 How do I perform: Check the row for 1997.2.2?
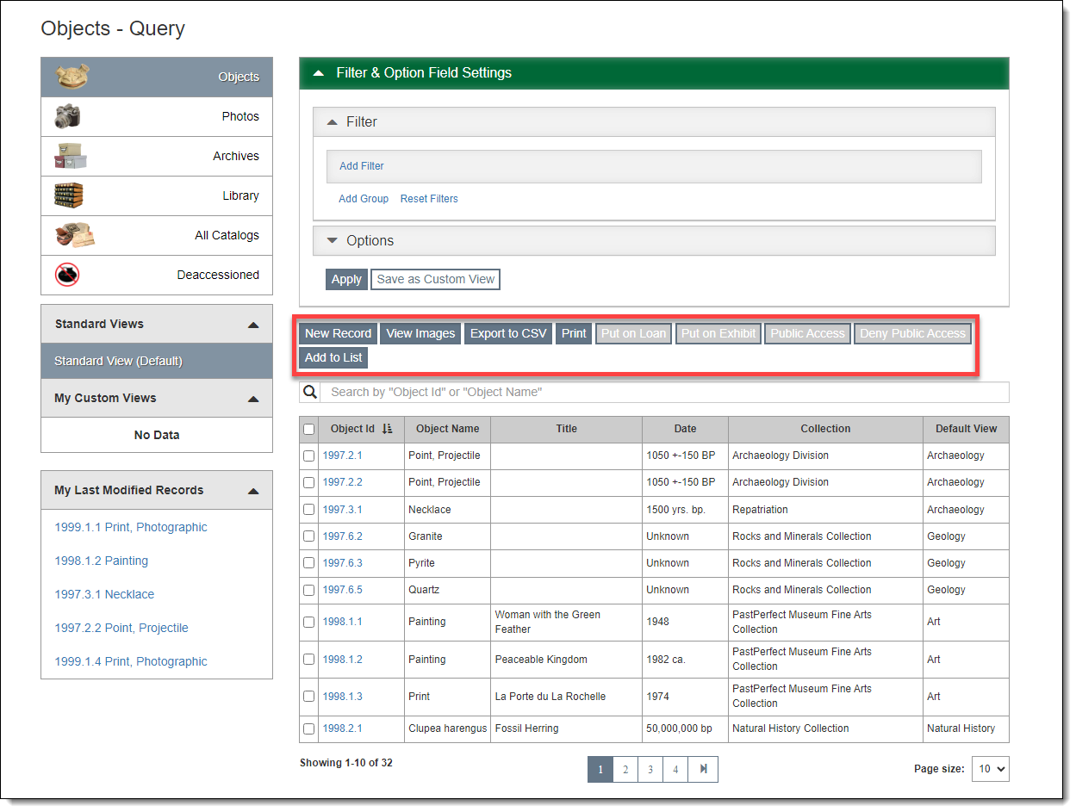[309, 482]
